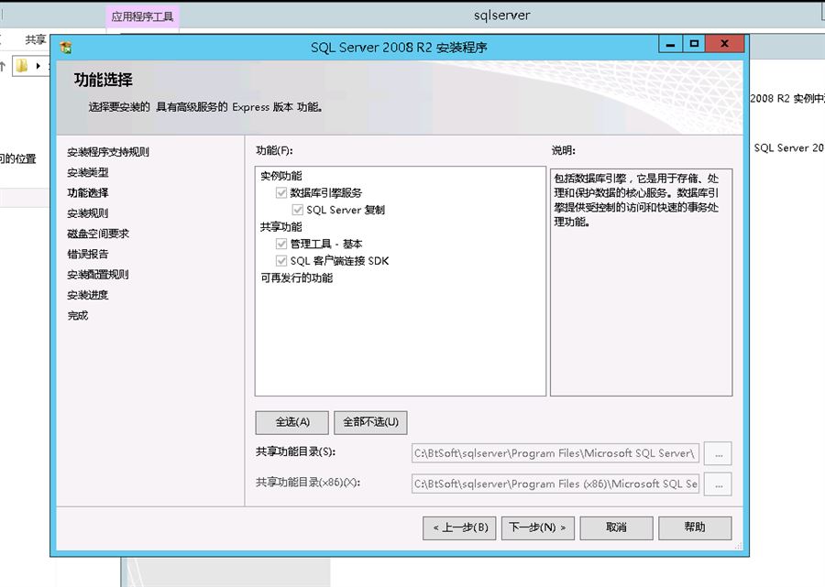Toggle the 数据库引擎服务 checkbox
The image size is (825, 587).
tap(282, 193)
